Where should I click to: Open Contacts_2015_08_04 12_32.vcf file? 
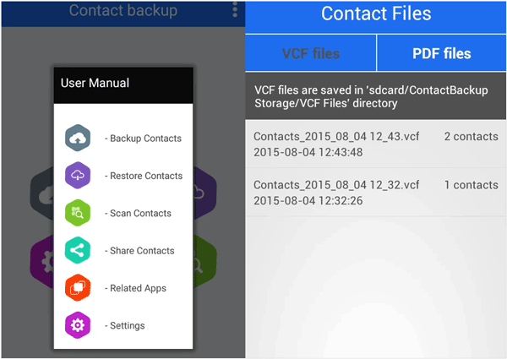tap(376, 193)
